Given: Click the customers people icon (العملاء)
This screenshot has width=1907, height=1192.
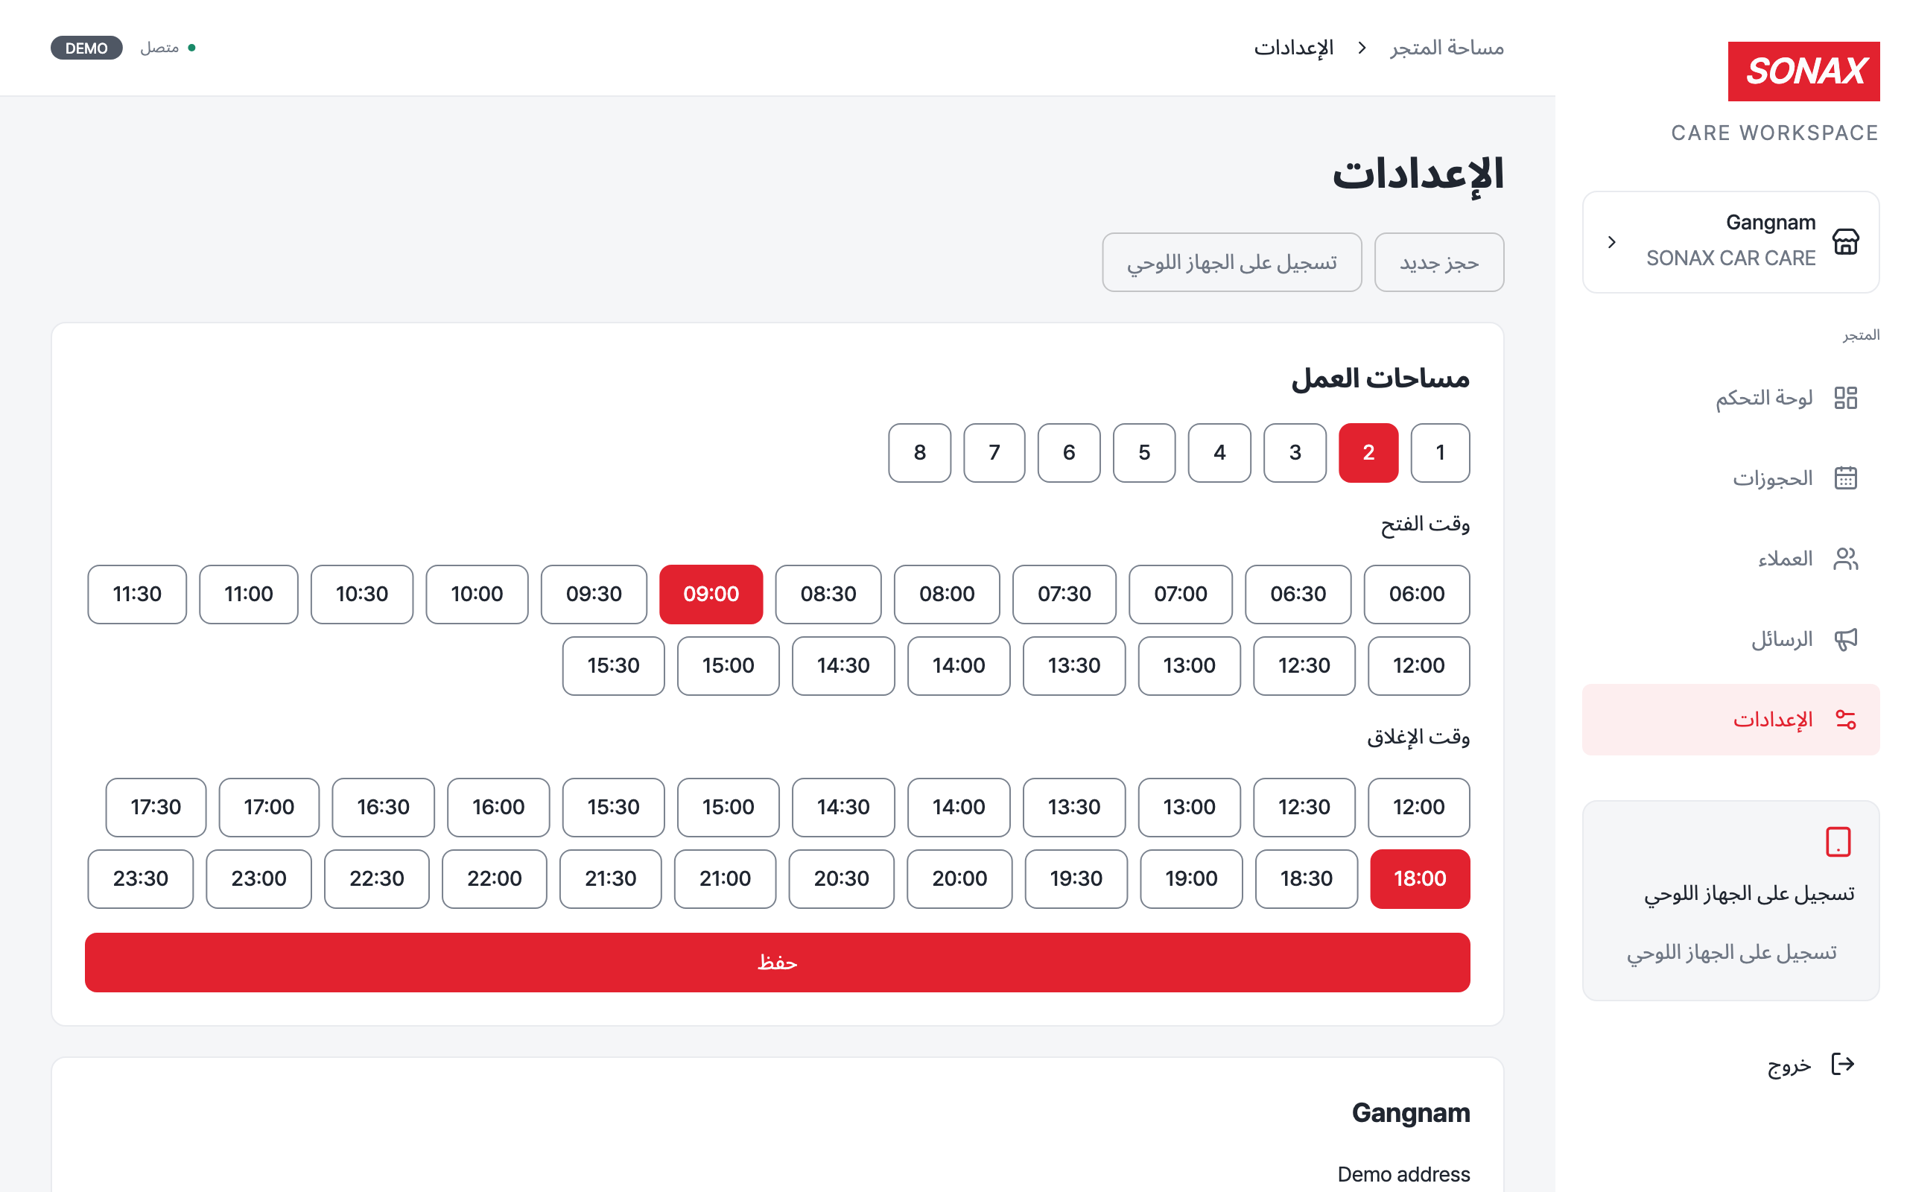Looking at the screenshot, I should pyautogui.click(x=1845, y=558).
